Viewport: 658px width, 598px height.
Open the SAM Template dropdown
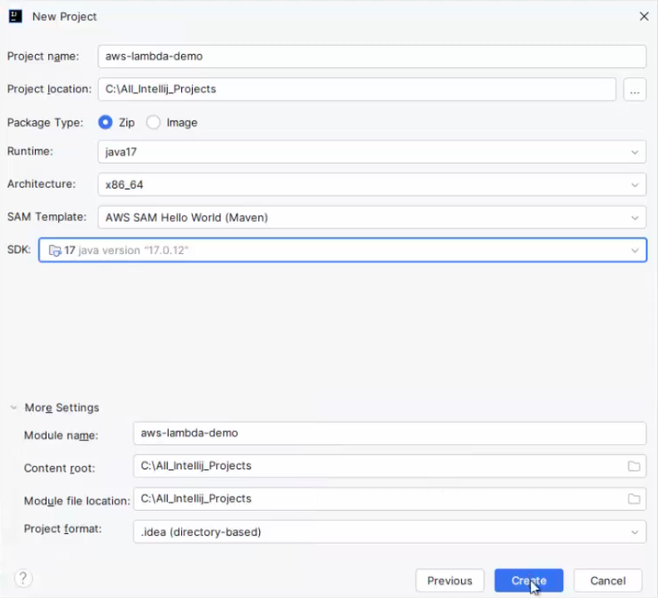tap(372, 218)
